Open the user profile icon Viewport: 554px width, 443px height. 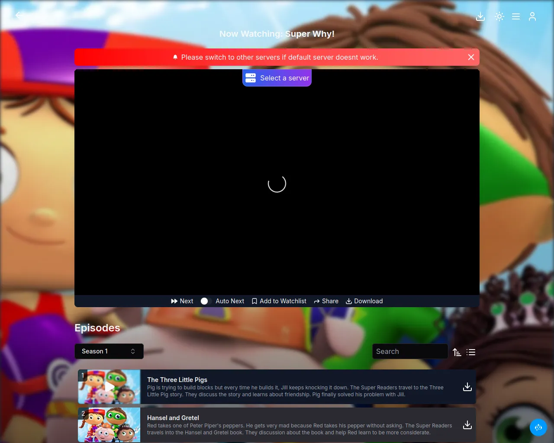click(532, 16)
